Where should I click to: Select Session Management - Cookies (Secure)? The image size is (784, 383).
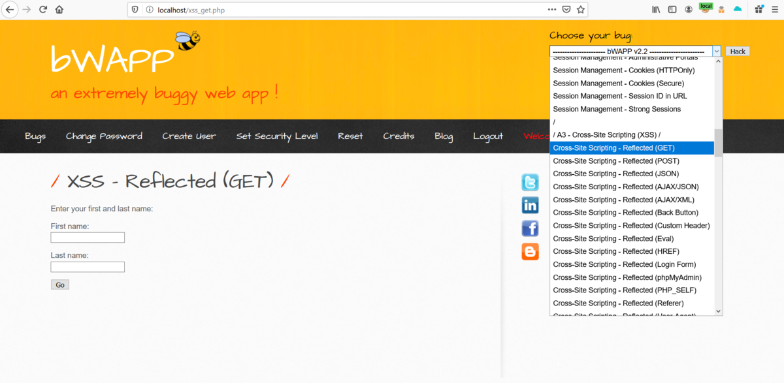pyautogui.click(x=632, y=84)
